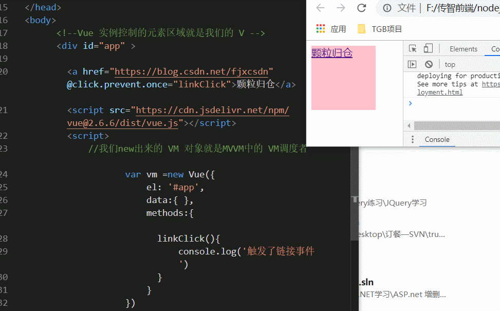Go forward using the browser forward arrow
The image size is (500, 311).
click(x=341, y=8)
